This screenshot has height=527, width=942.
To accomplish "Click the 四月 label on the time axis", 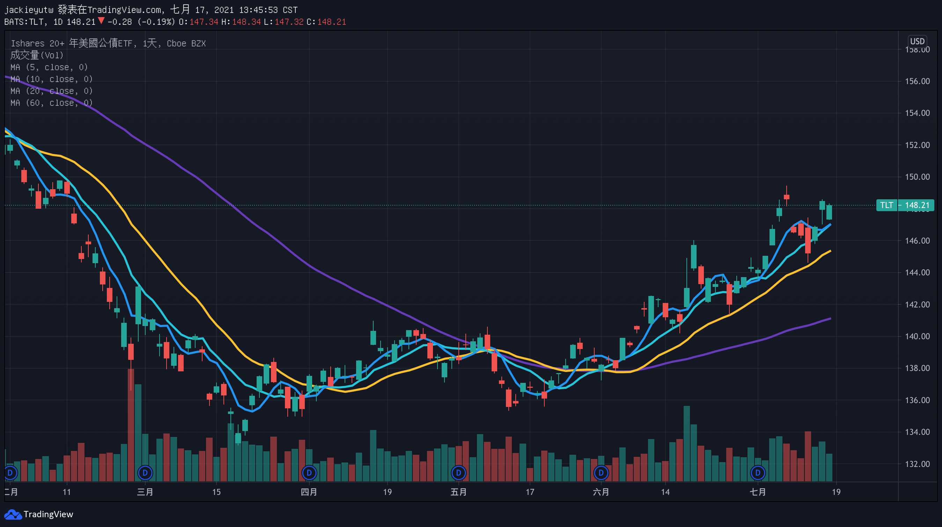I will pos(309,492).
